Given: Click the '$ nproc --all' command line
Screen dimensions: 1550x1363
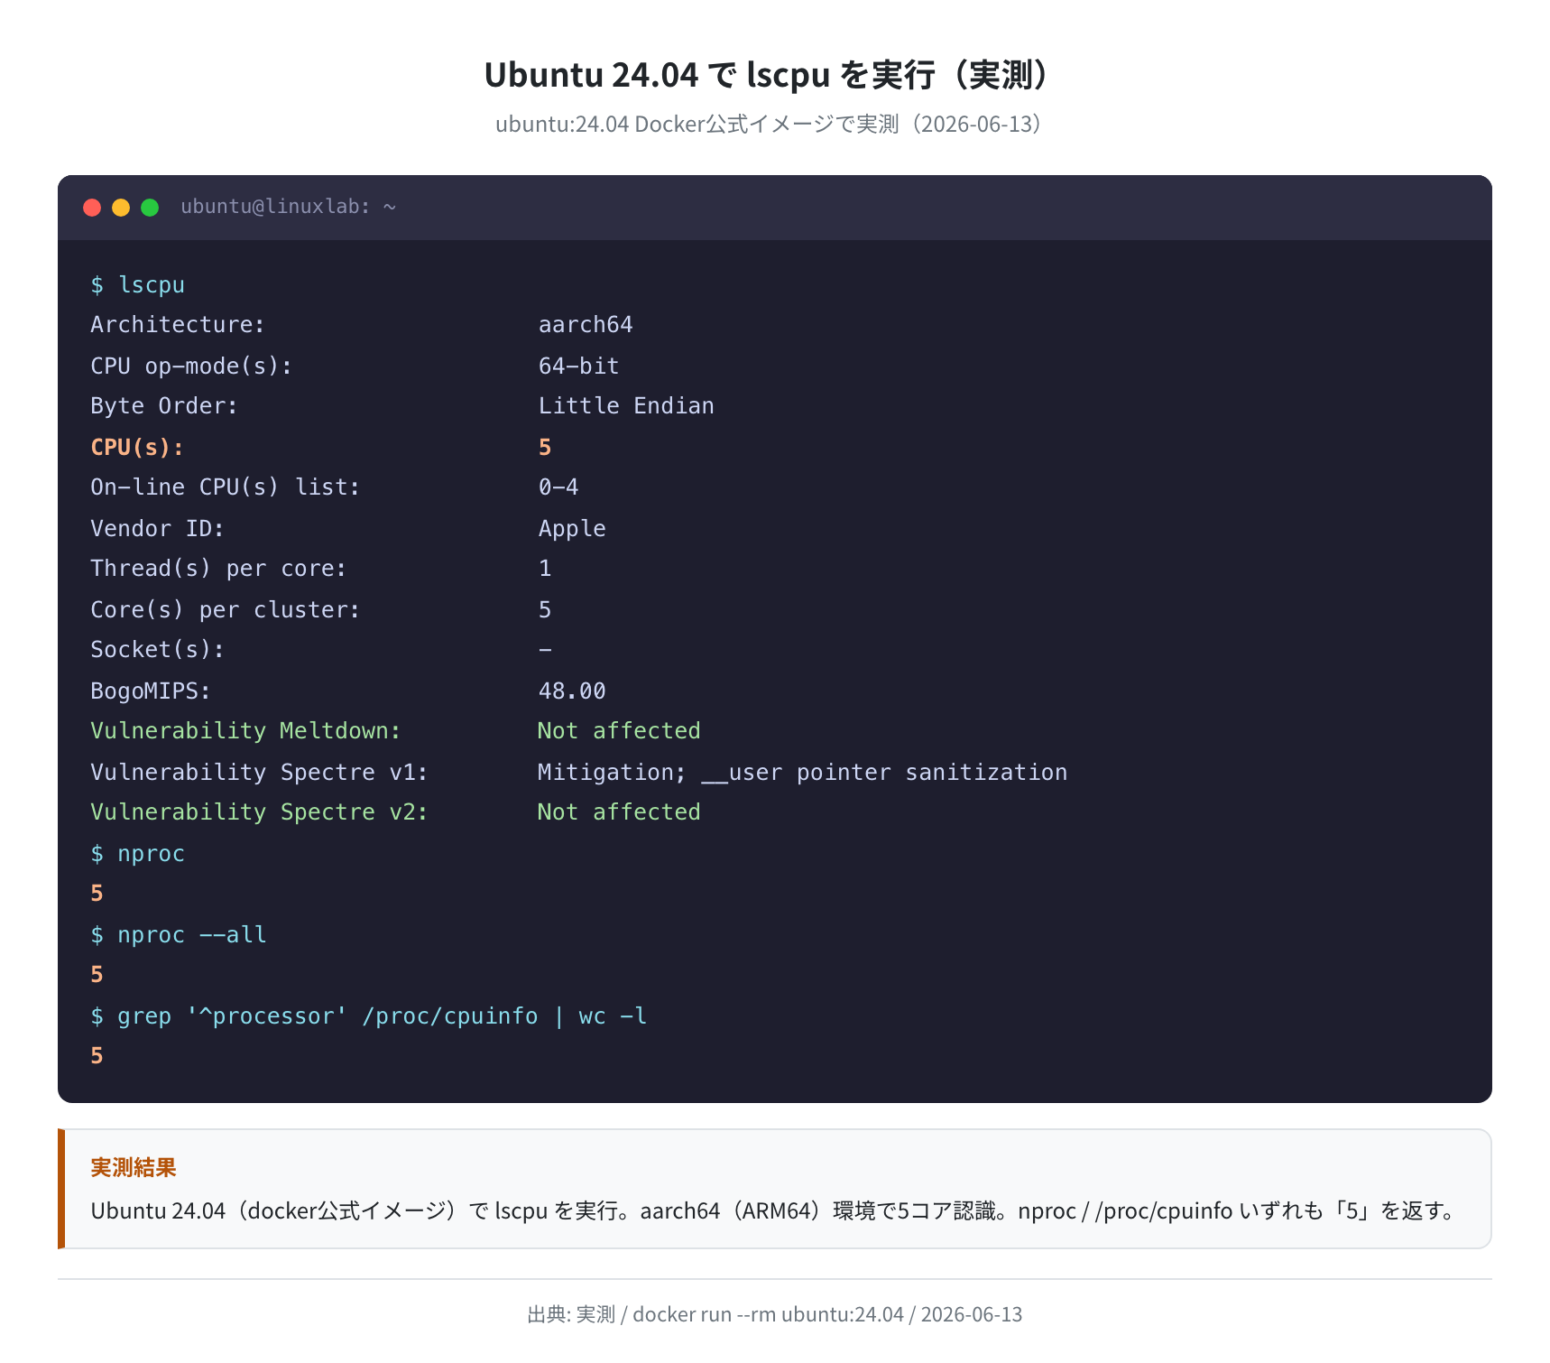Looking at the screenshot, I should click(179, 935).
